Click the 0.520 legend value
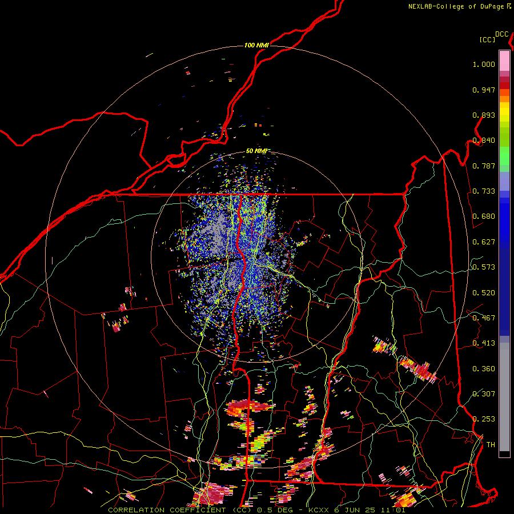 tap(484, 293)
